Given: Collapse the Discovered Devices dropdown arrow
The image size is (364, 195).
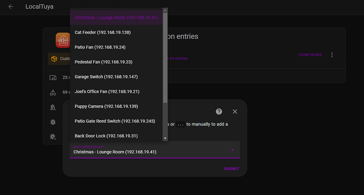Looking at the screenshot, I should [232, 150].
